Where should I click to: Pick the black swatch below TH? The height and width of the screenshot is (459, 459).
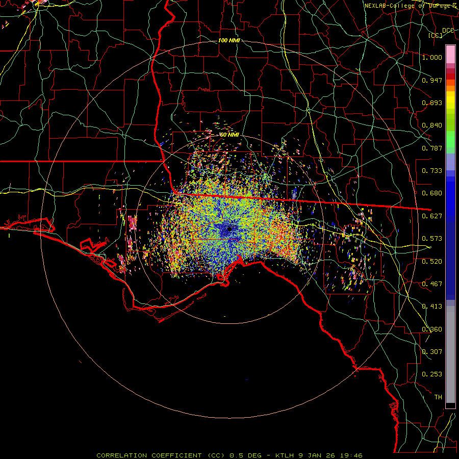[x=450, y=406]
